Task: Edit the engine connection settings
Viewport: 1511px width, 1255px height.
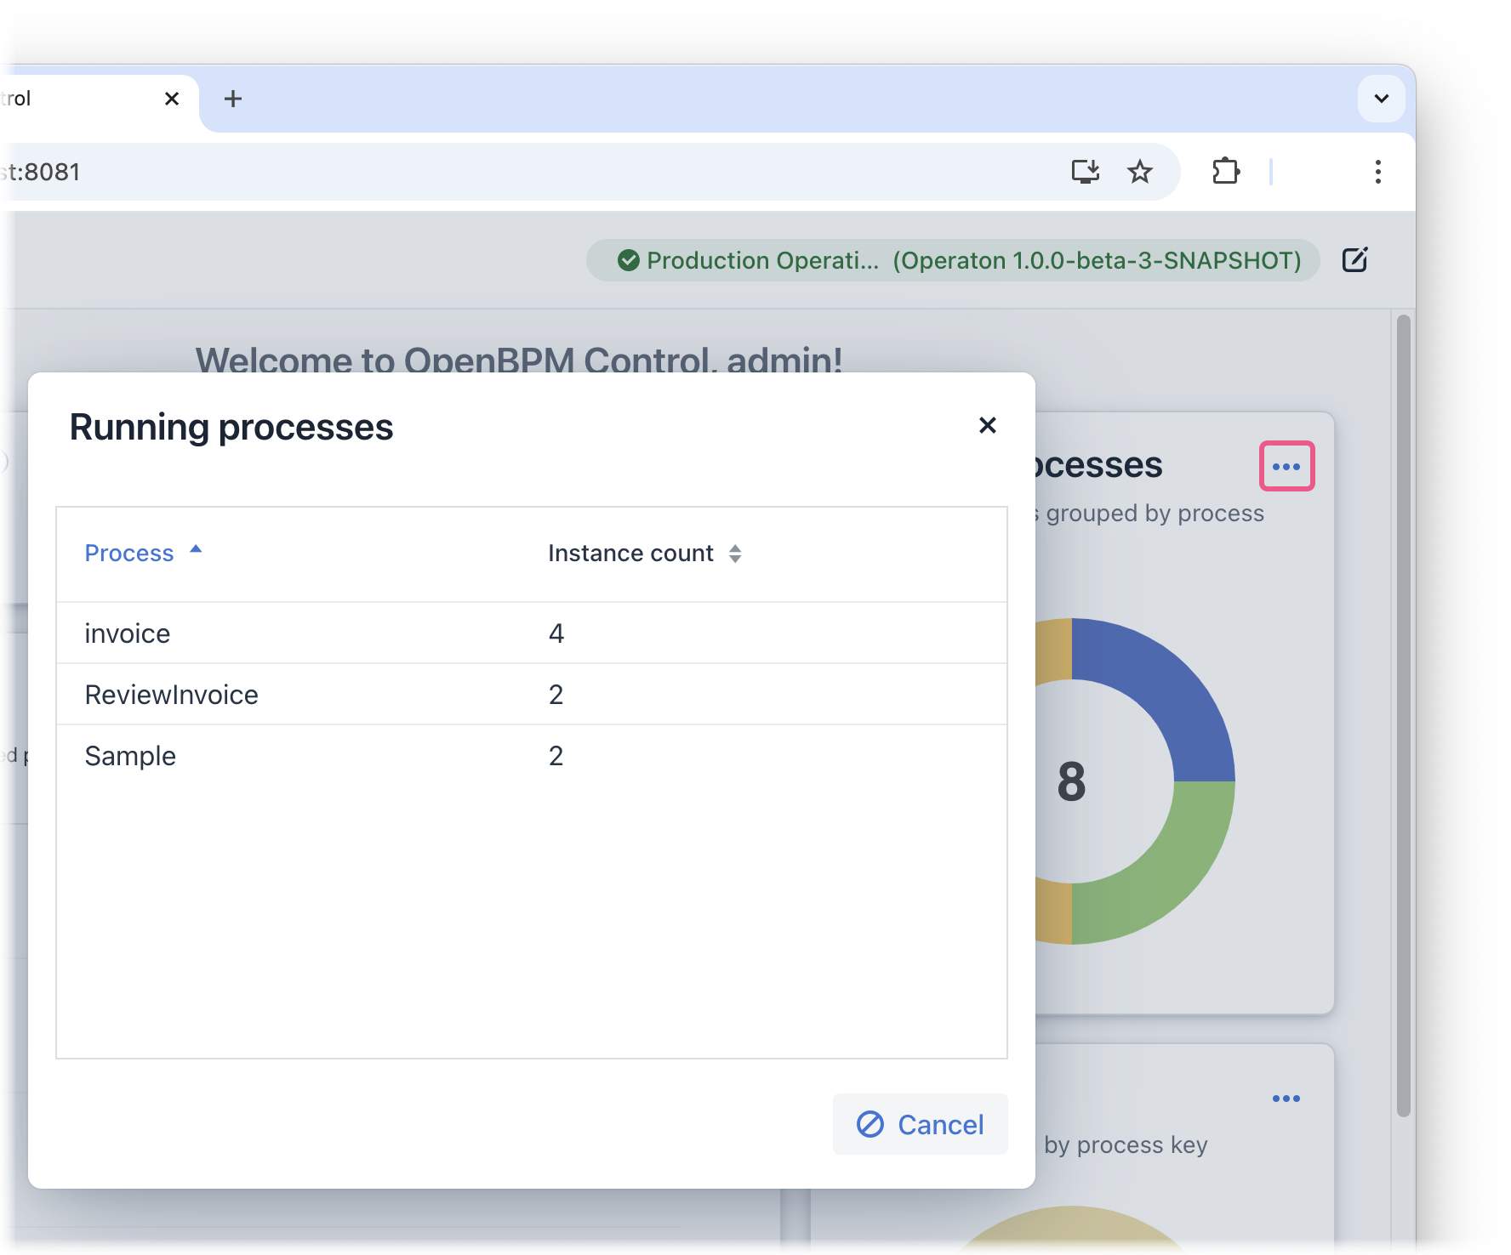Action: 1354,259
